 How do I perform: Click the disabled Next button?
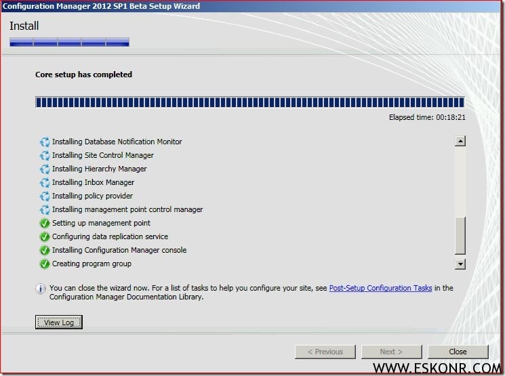click(x=391, y=352)
